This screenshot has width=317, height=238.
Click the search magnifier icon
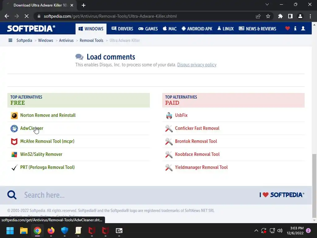point(12,195)
